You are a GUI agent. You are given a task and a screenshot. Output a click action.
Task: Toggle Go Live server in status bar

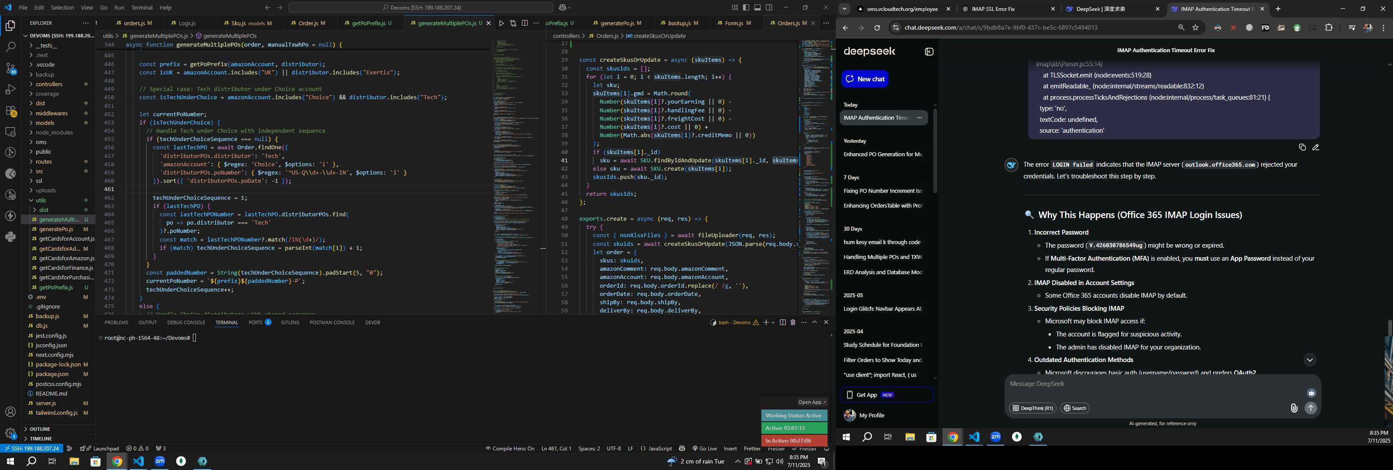(x=705, y=448)
